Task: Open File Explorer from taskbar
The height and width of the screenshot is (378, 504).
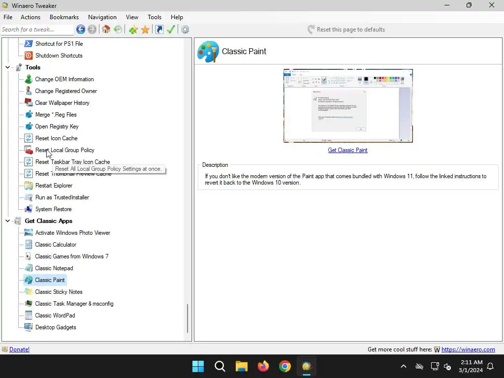Action: [x=241, y=366]
